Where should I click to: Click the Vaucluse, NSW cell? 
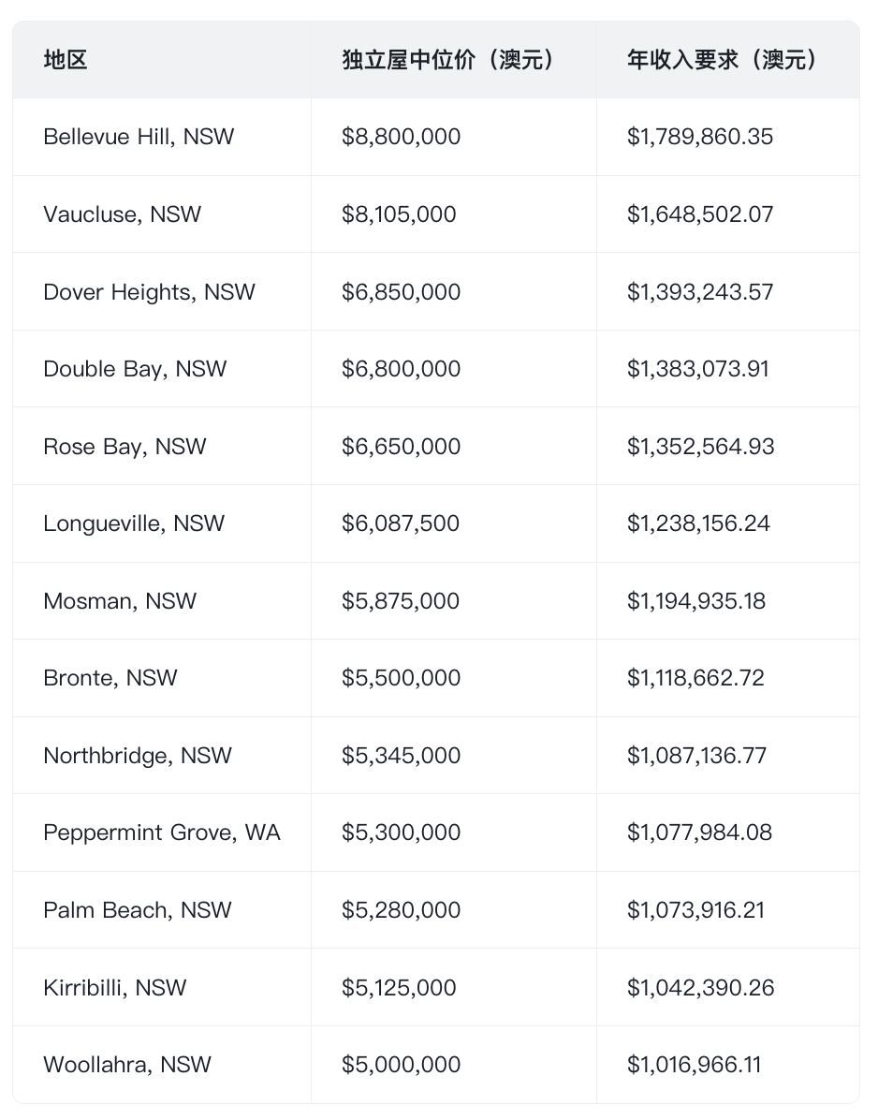pos(122,214)
